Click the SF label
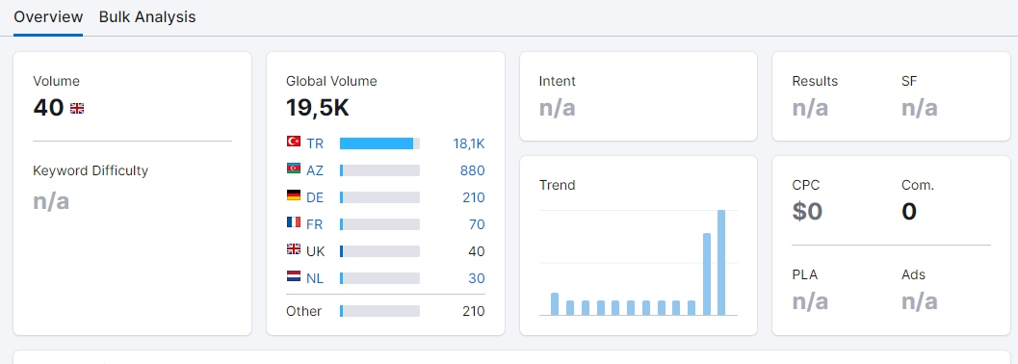Screen dimensions: 1018x364 pos(909,81)
